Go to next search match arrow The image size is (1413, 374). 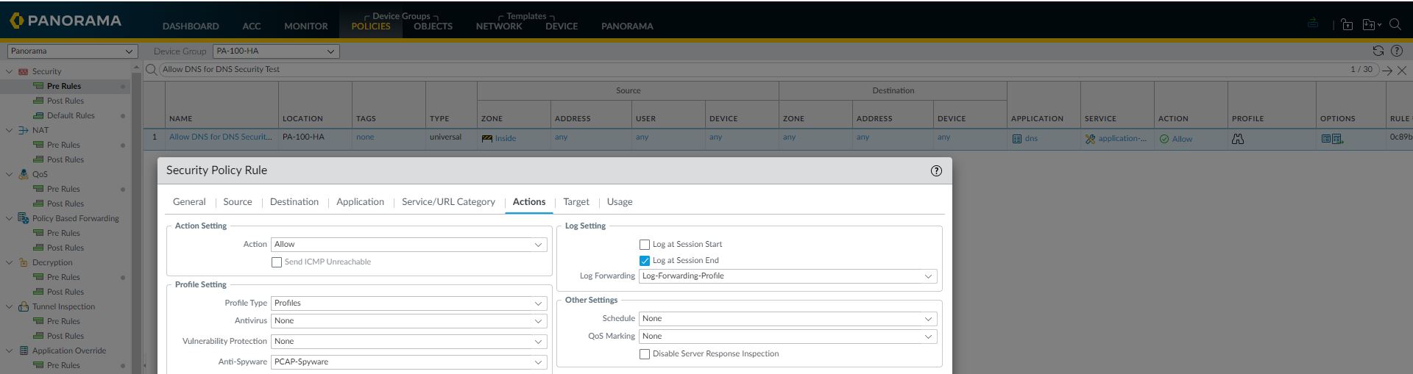tap(1387, 71)
